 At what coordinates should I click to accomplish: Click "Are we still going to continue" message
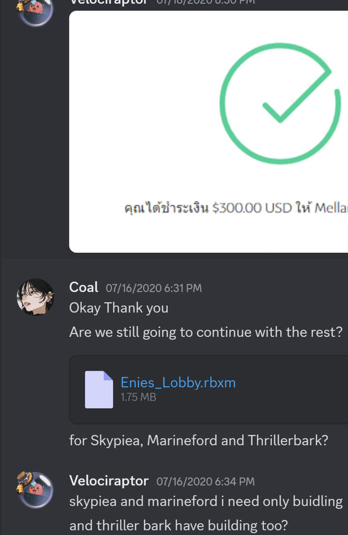coord(206,332)
